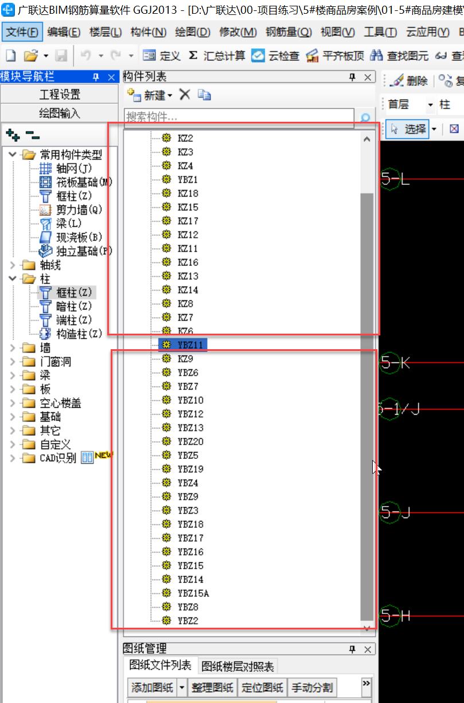Pin the 构件列表 panel
Image resolution: width=464 pixels, height=703 pixels.
(353, 78)
